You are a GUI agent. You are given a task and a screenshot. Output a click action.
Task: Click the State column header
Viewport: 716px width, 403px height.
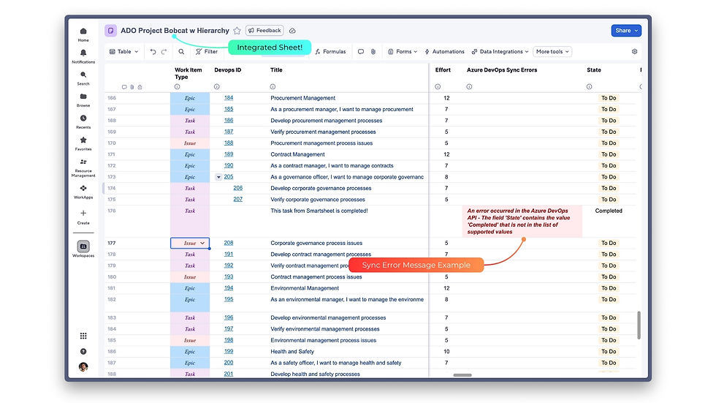coord(593,70)
